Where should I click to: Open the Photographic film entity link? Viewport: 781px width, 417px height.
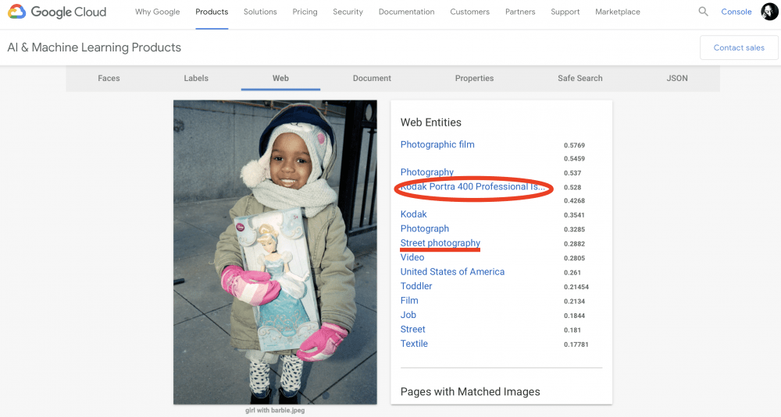[437, 145]
